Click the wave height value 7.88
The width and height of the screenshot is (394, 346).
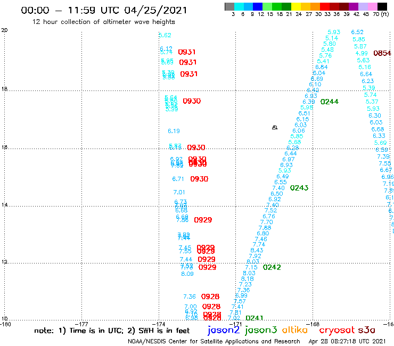point(265,228)
